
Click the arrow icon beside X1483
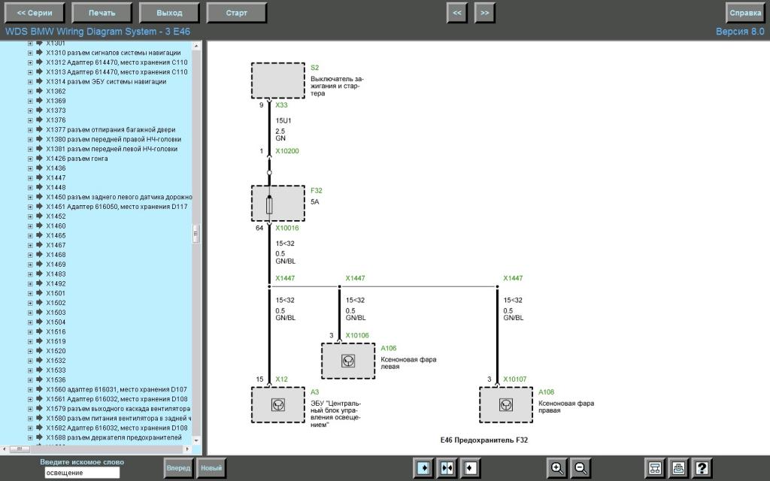pos(39,274)
